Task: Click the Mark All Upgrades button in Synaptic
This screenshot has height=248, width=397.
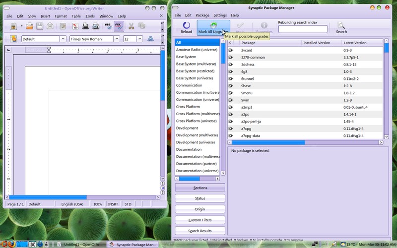Action: point(213,28)
